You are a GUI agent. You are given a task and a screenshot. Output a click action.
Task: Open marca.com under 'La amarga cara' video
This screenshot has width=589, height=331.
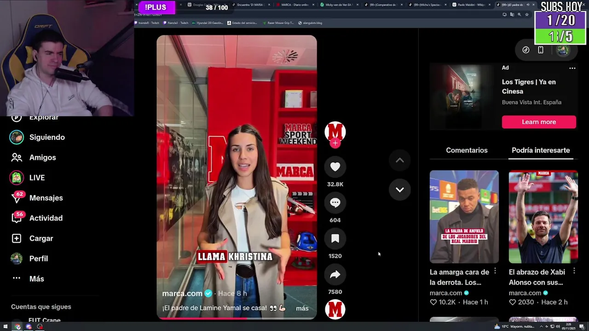[445, 293]
